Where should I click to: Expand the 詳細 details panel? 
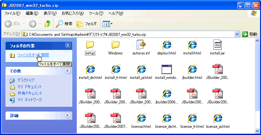point(68,115)
